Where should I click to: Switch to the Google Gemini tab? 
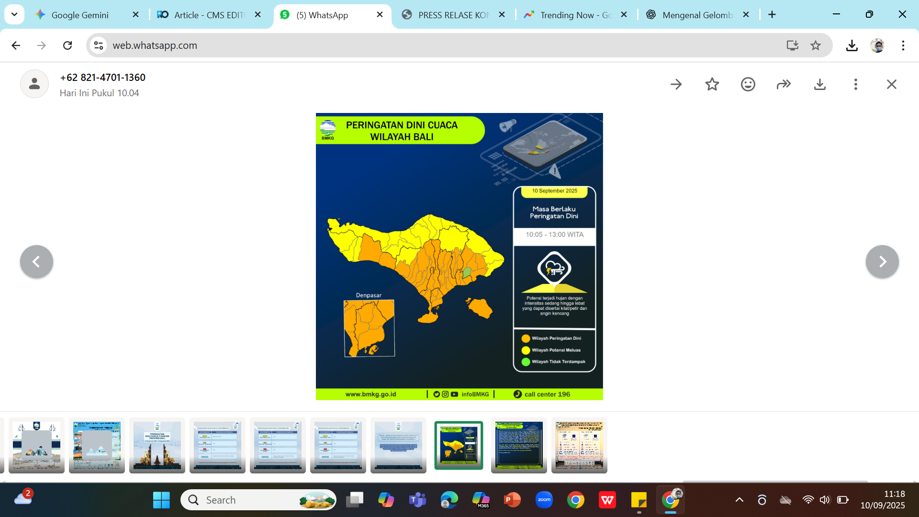coord(79,15)
